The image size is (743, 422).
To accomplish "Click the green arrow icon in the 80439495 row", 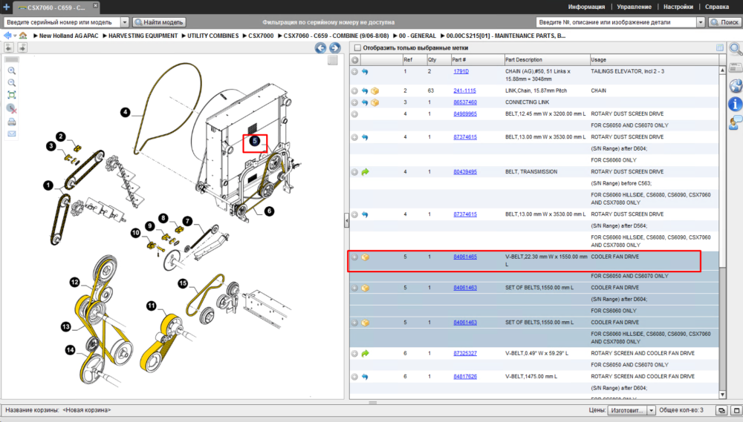I will (x=365, y=172).
